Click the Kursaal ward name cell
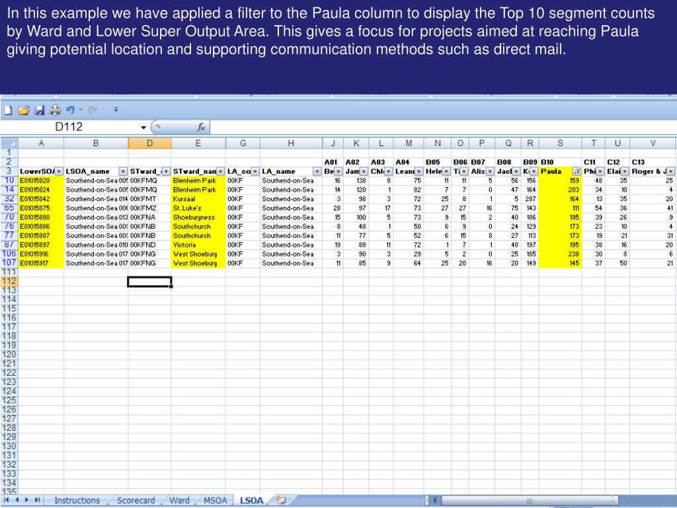Viewport: 677px width, 508px height. pos(198,199)
